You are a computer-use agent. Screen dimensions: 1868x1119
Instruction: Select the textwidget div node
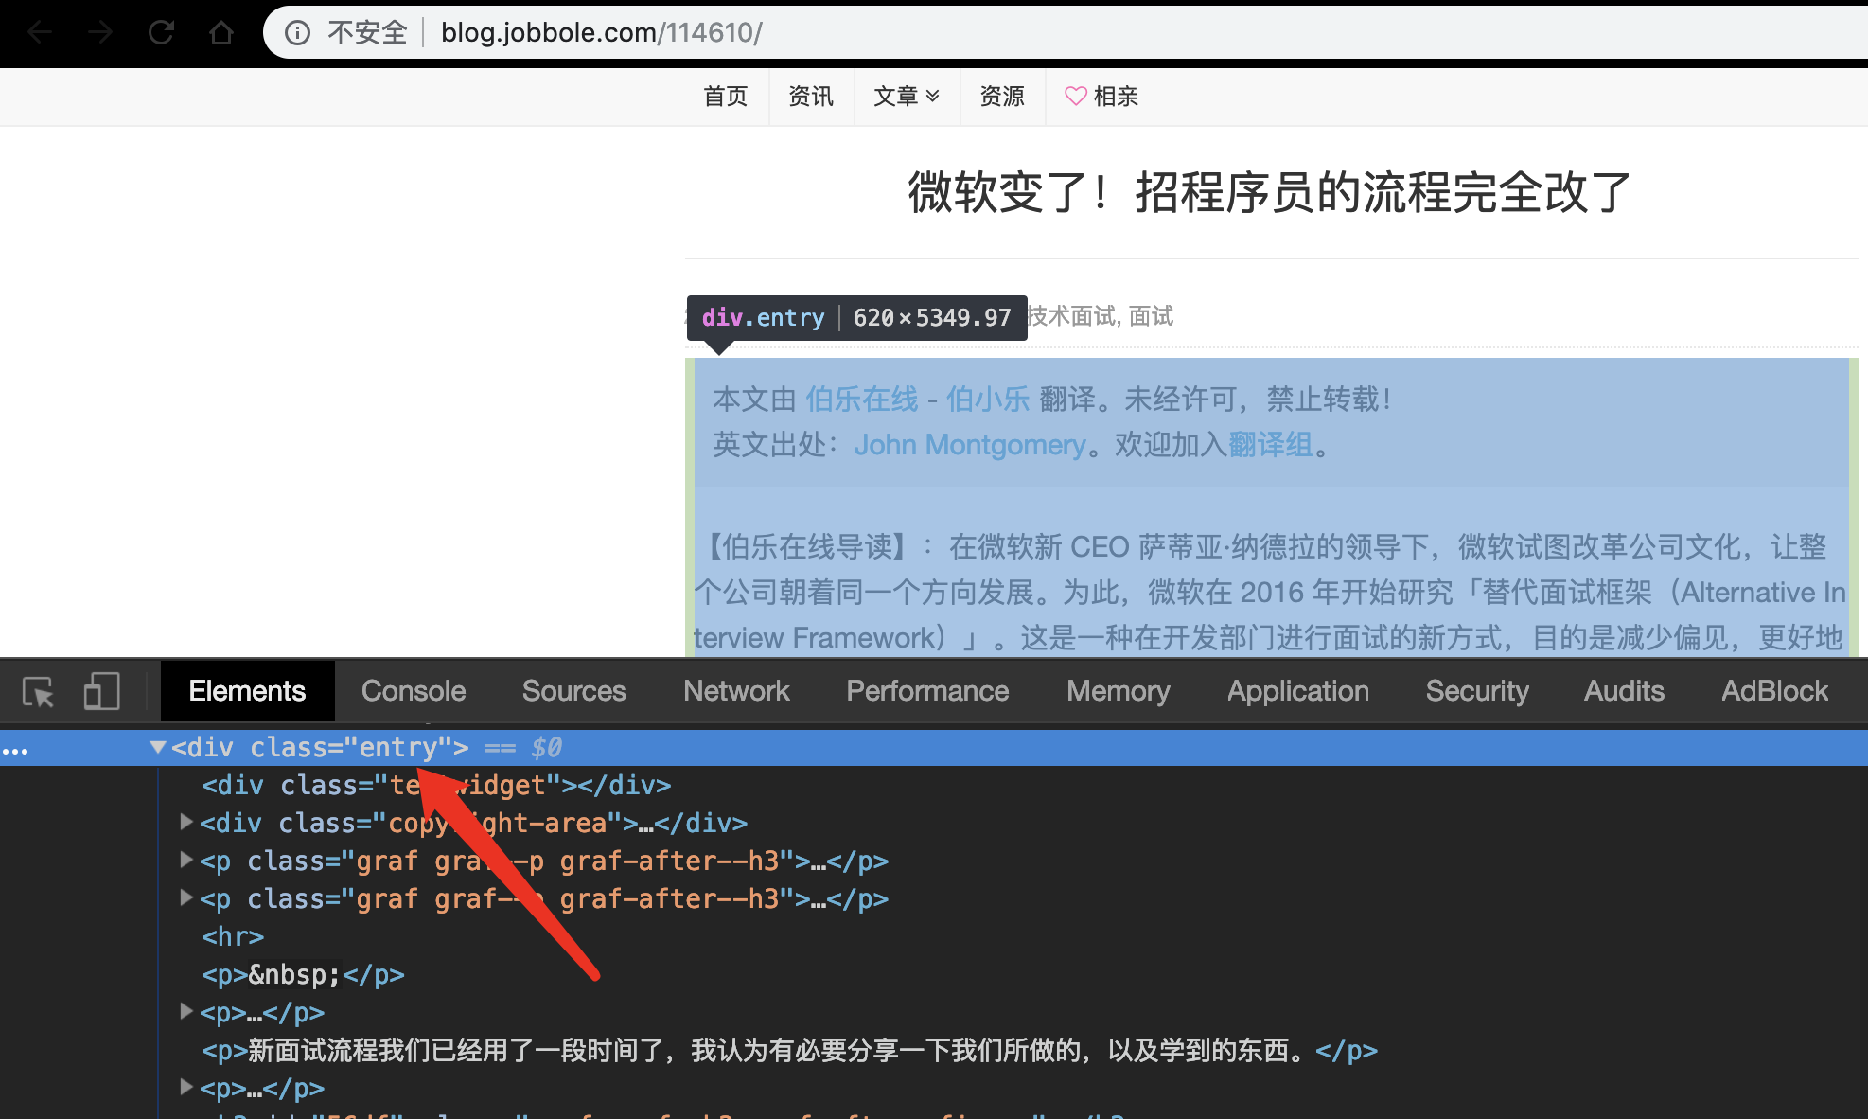(436, 785)
